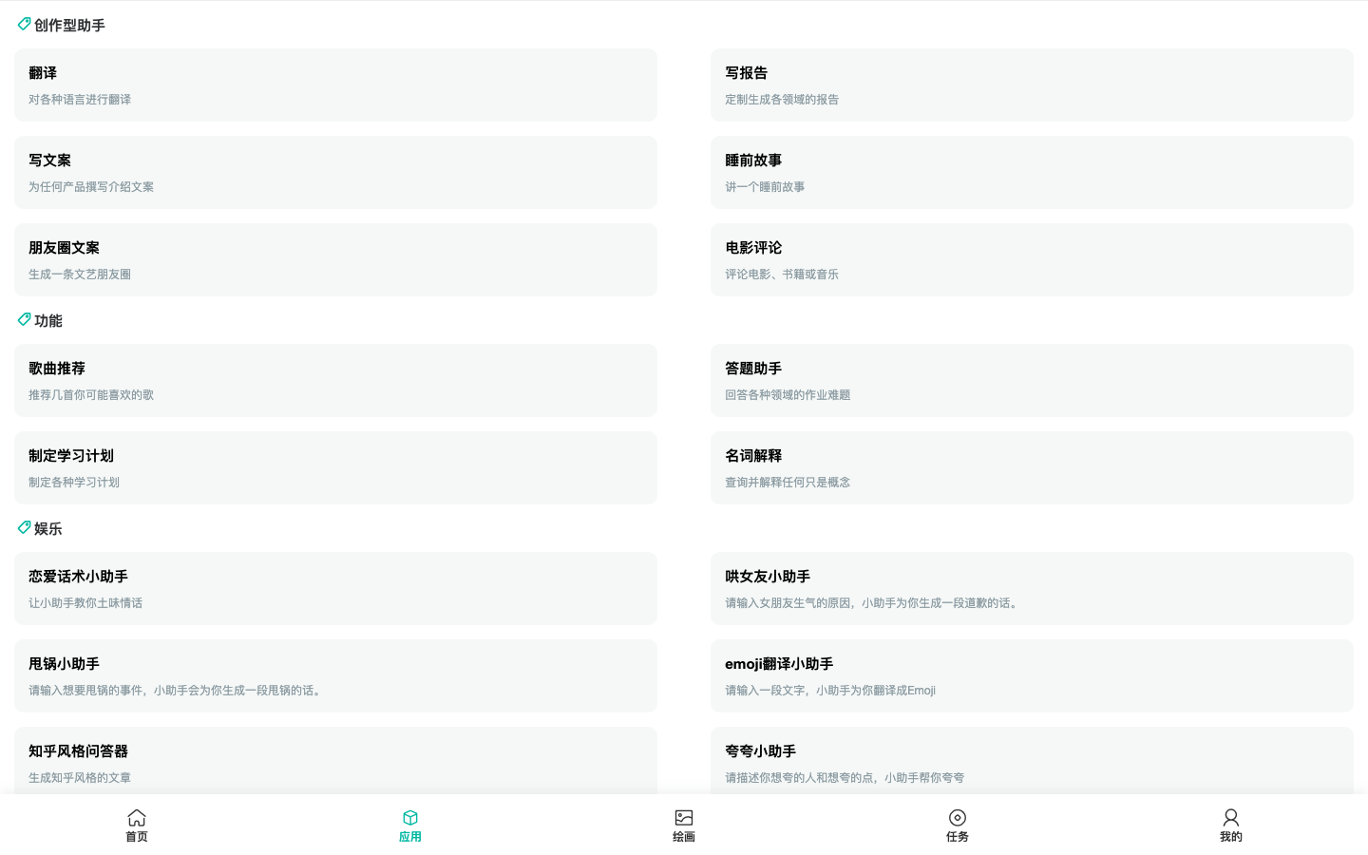Viewport: 1368px width, 855px height.
Task: Open the 翻译 translation assistant card
Action: tap(335, 85)
